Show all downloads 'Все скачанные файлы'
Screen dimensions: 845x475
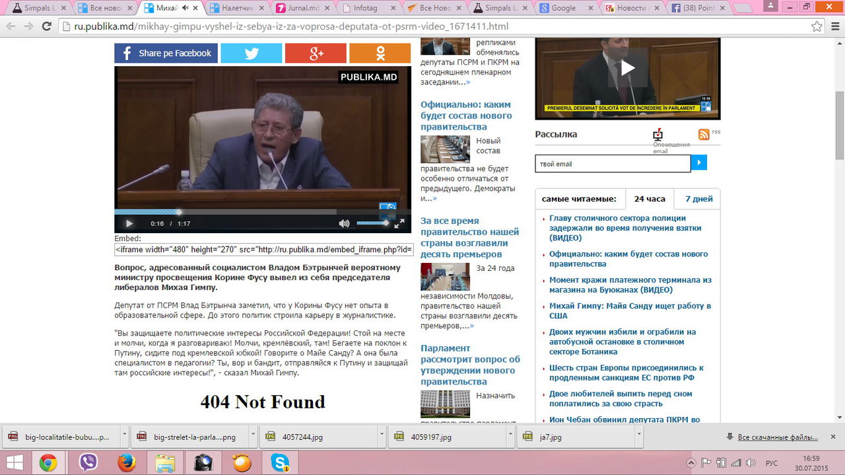778,437
